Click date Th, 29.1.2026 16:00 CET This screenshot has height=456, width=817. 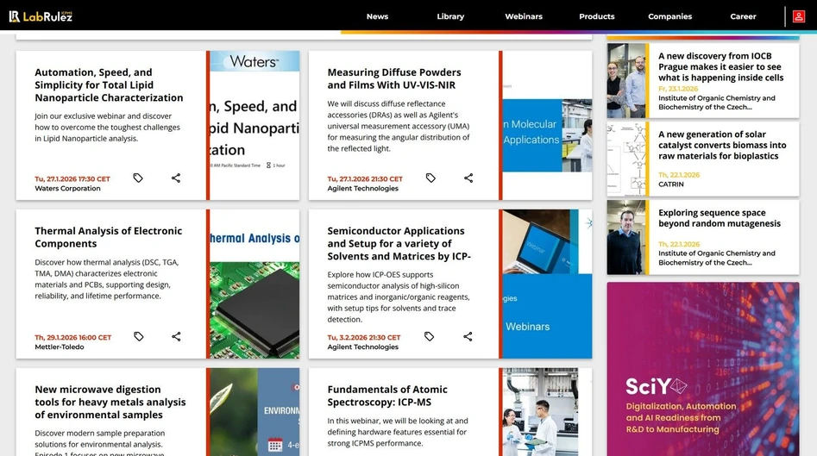(73, 337)
